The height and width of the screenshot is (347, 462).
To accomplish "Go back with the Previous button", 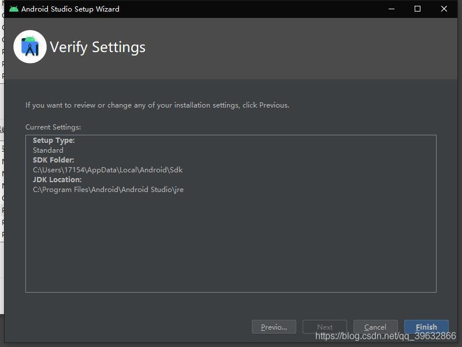I will pyautogui.click(x=274, y=327).
